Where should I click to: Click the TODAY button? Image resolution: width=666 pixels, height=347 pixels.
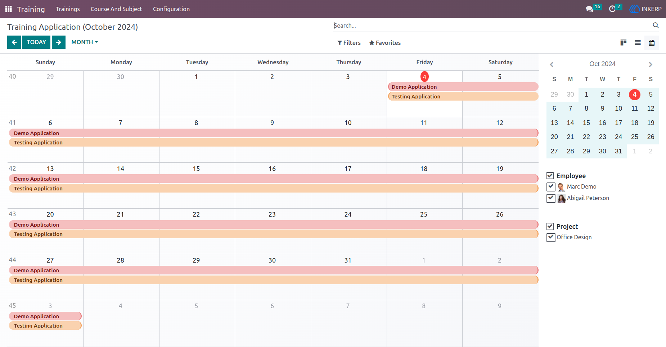coord(36,42)
